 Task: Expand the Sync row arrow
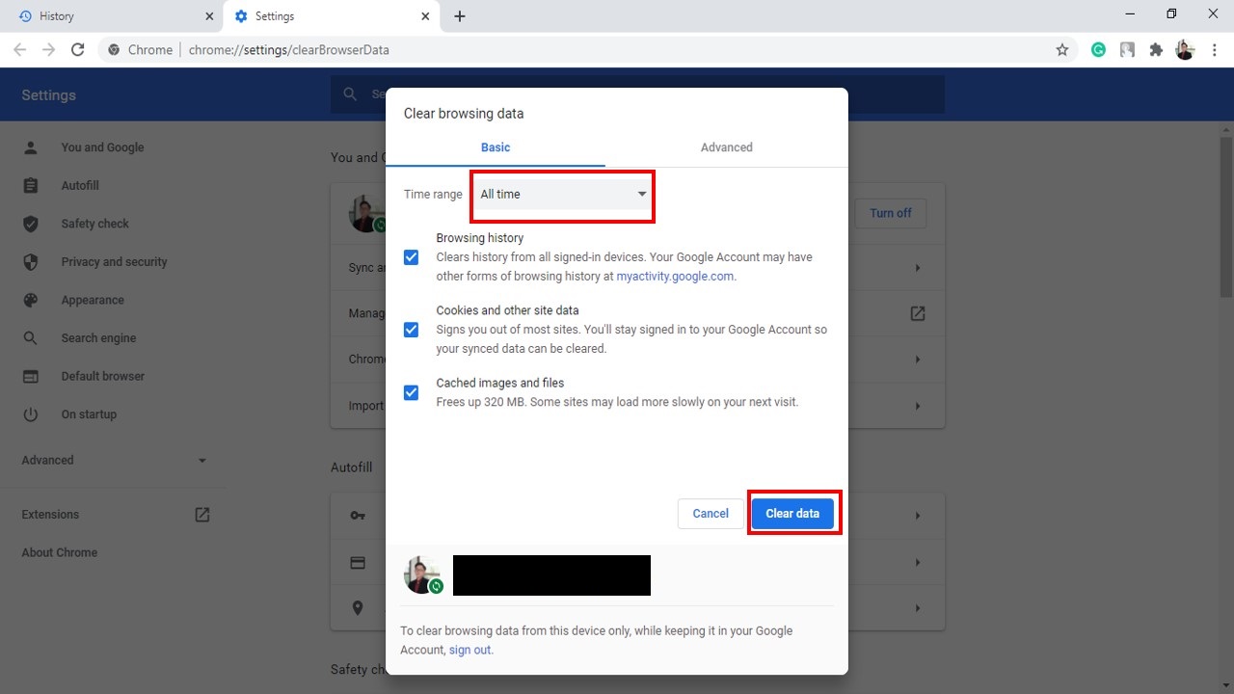pyautogui.click(x=918, y=268)
